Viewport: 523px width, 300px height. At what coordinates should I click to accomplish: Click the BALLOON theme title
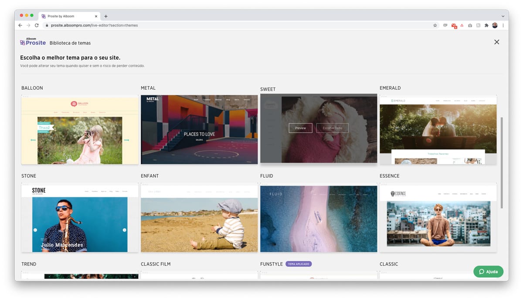[x=32, y=88]
